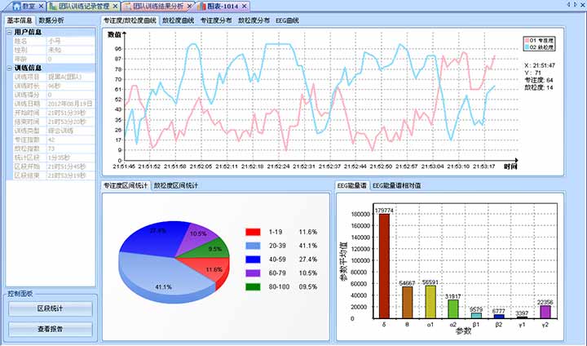Open the 放松度曲线 tab
This screenshot has height=346, width=587.
tap(178, 19)
